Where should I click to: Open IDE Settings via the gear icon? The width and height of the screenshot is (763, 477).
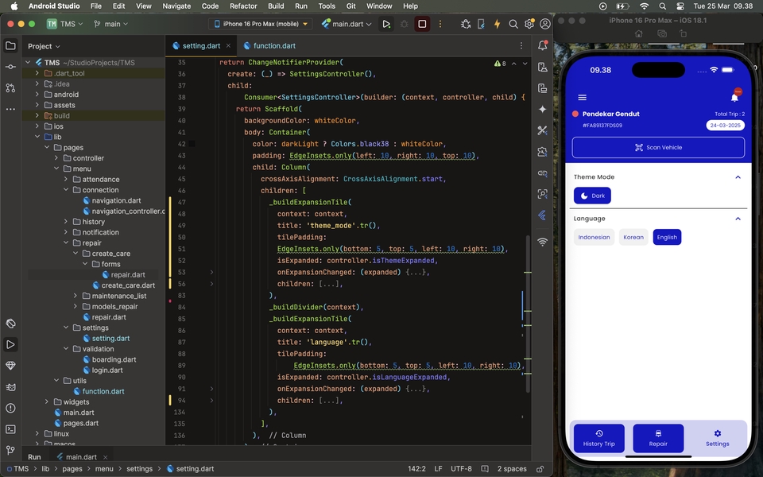tap(529, 24)
